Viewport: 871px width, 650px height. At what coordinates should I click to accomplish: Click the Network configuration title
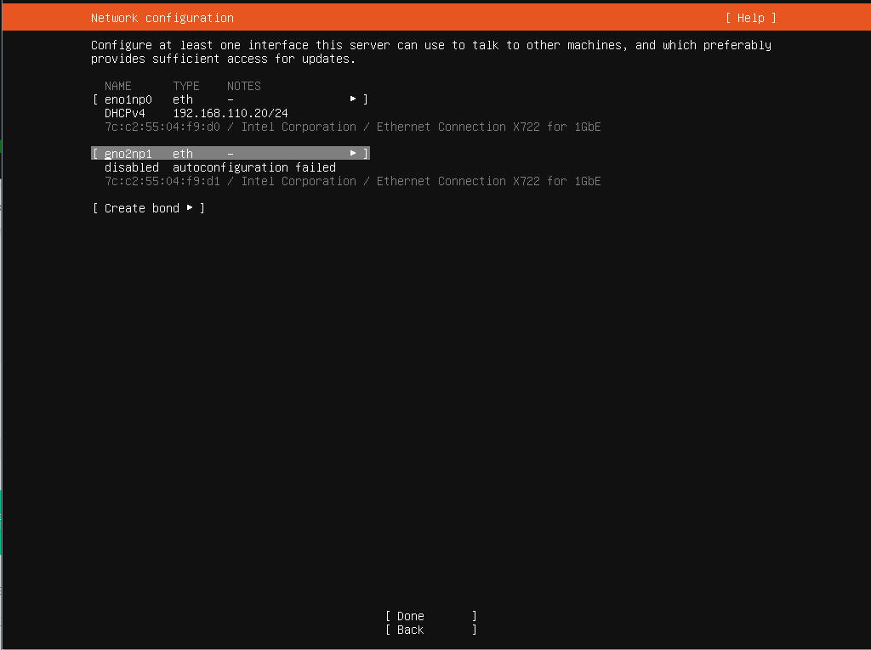pyautogui.click(x=162, y=18)
